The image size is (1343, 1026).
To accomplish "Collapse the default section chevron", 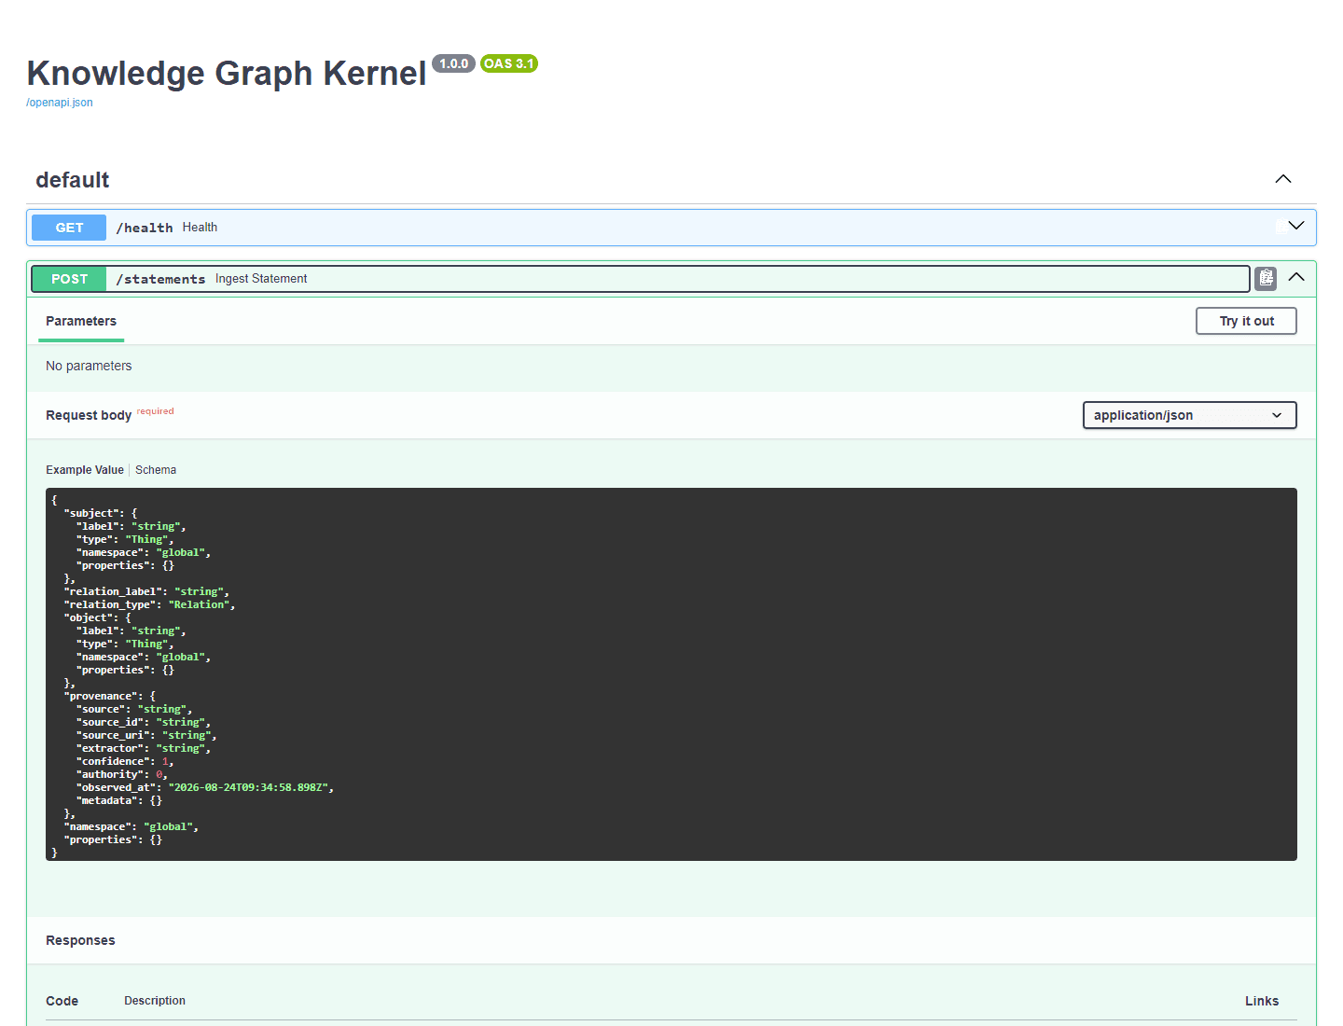I will point(1283,179).
